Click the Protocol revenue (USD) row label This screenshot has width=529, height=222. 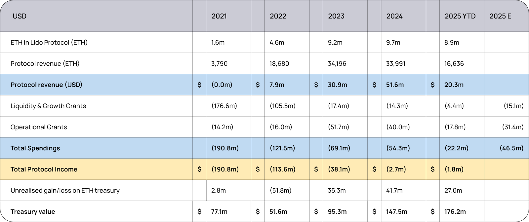point(46,85)
